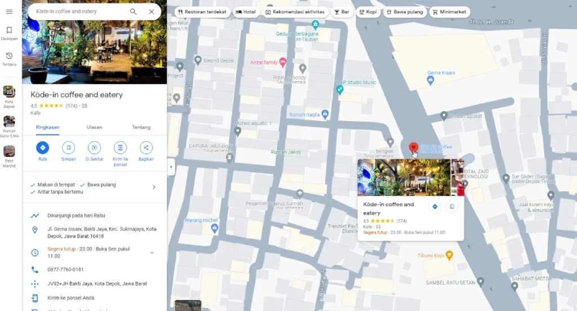Open Di Sekitar nearby search
Screen dimensions: 577x311
(95, 148)
